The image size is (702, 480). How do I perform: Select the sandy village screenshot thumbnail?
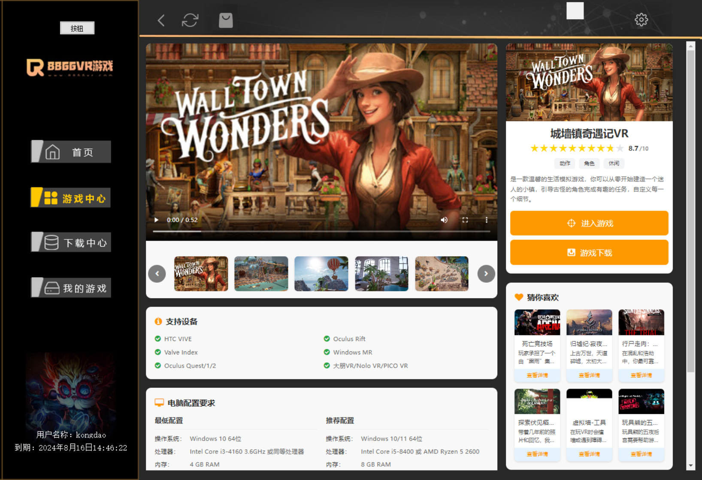tap(442, 274)
